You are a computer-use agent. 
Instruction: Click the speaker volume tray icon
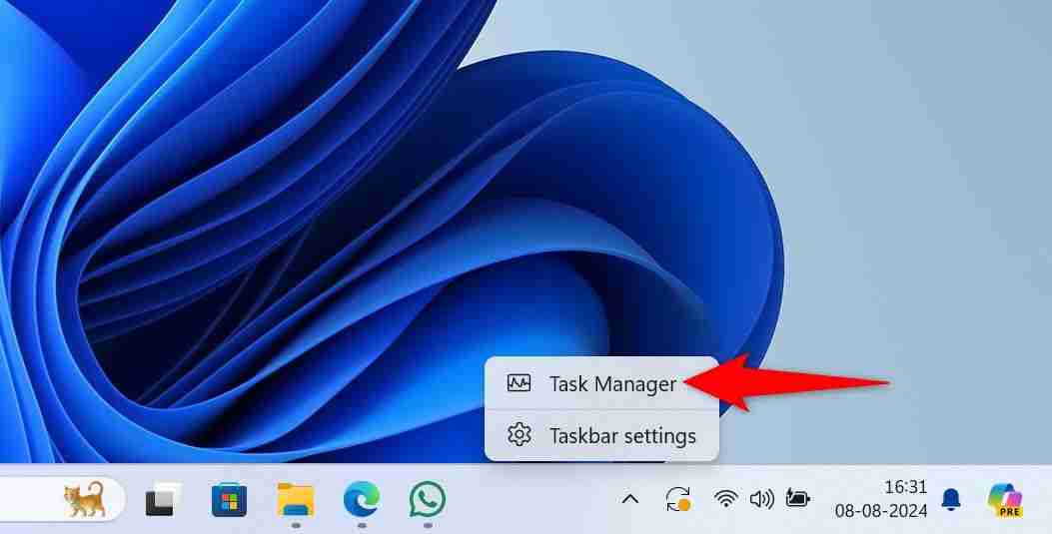click(x=761, y=499)
